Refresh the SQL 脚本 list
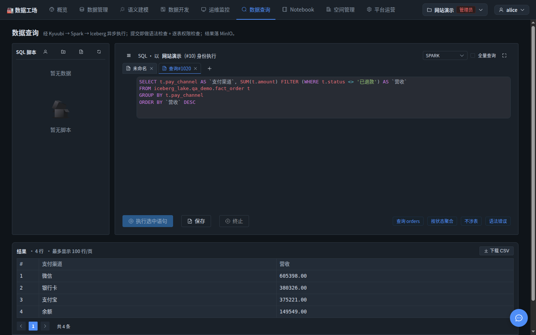Viewport: 536px width, 335px height. coord(99,52)
